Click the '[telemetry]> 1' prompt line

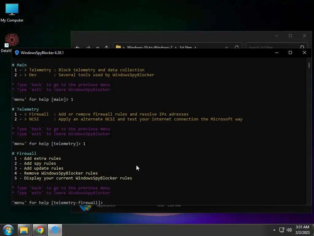[x=49, y=144]
